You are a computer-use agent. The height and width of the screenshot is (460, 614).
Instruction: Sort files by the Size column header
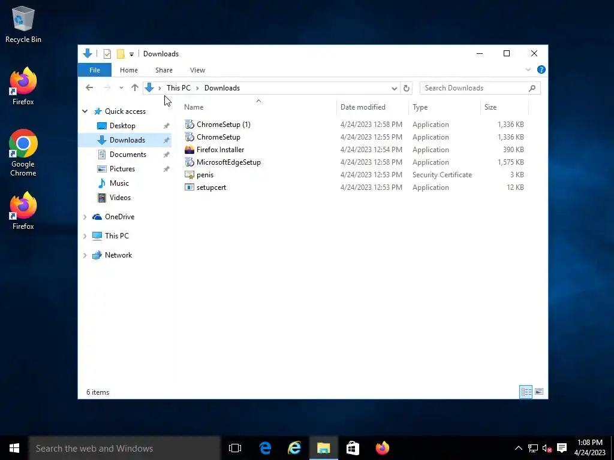point(504,107)
